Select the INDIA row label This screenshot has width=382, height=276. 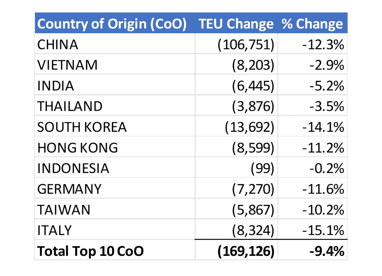[x=55, y=86]
